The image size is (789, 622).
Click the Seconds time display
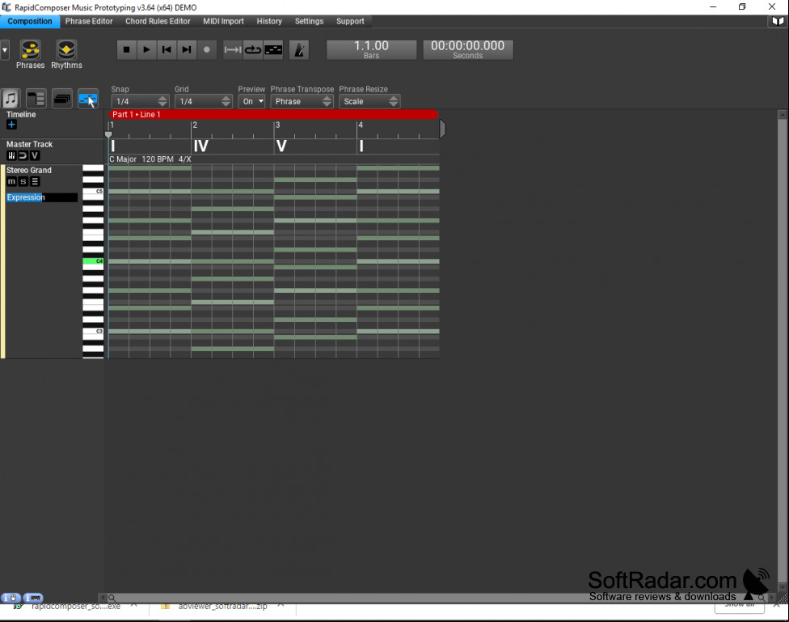467,50
